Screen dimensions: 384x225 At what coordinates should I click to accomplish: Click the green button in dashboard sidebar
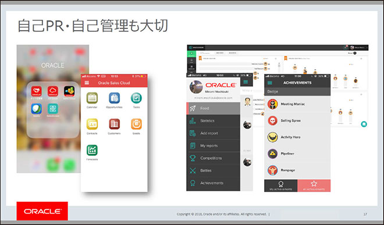191,54
